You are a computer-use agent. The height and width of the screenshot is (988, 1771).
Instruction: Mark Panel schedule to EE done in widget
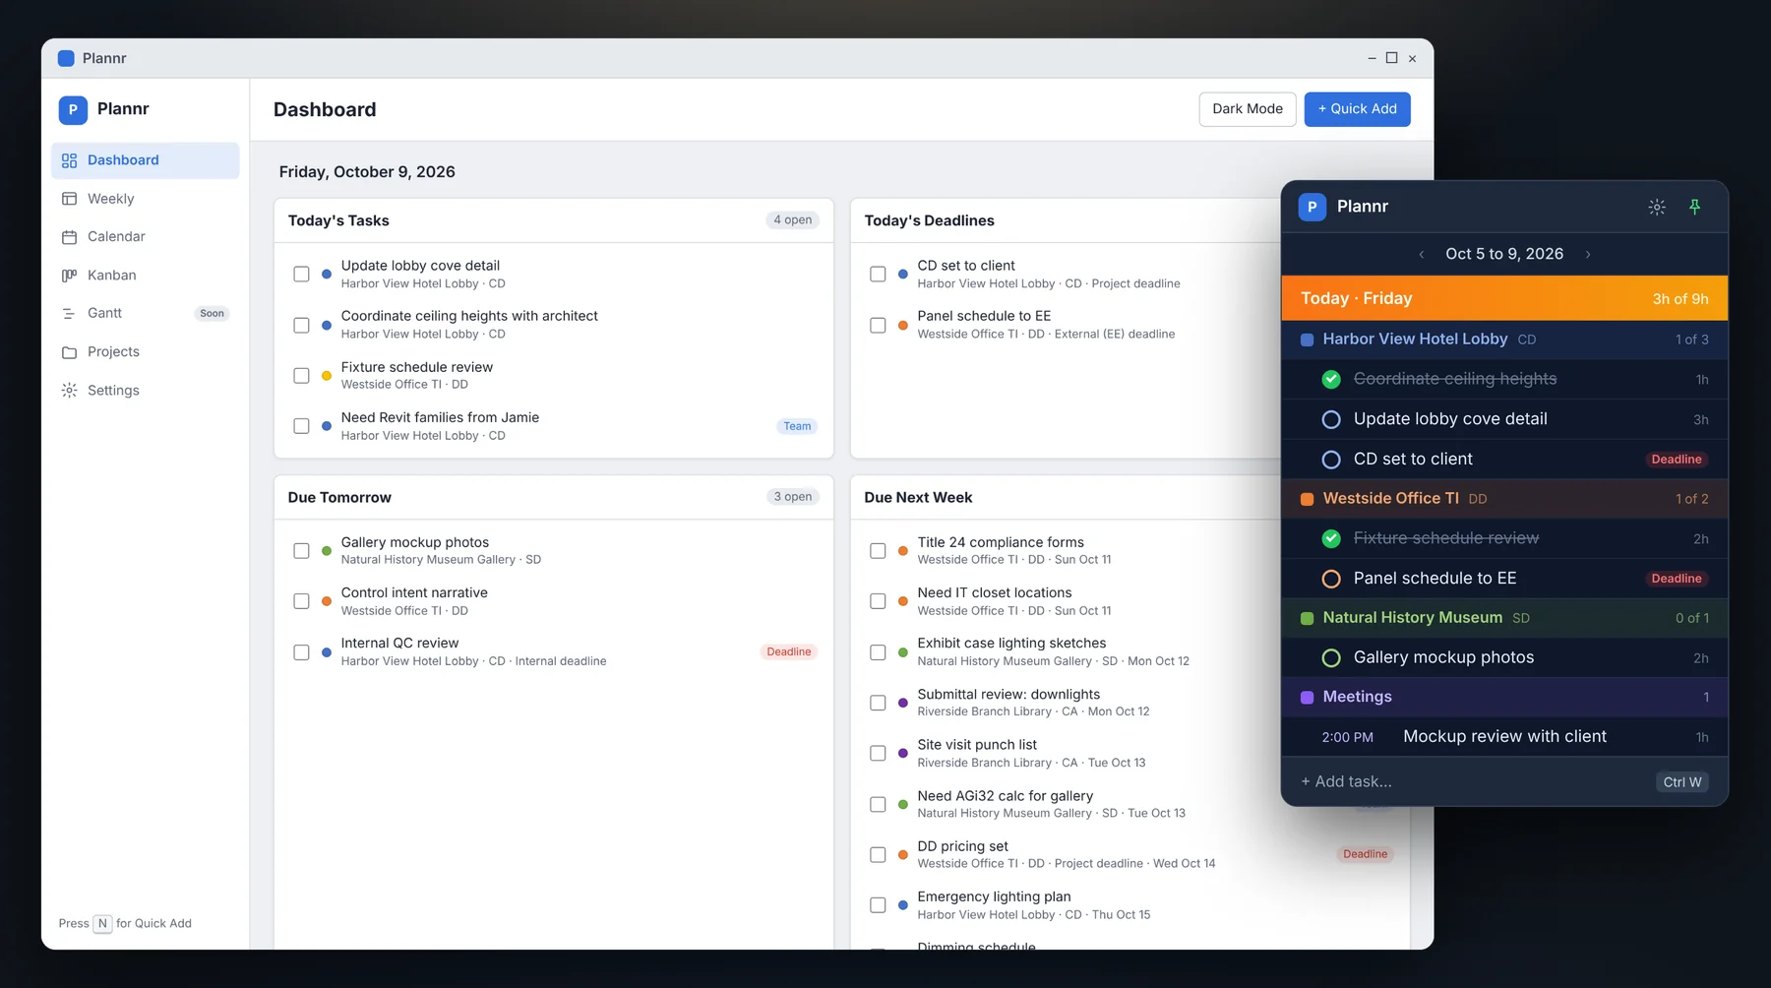[1331, 579]
